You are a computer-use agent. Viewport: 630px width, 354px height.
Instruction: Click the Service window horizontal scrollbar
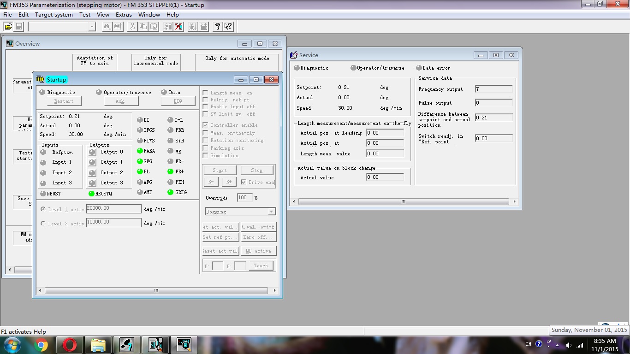click(x=403, y=201)
